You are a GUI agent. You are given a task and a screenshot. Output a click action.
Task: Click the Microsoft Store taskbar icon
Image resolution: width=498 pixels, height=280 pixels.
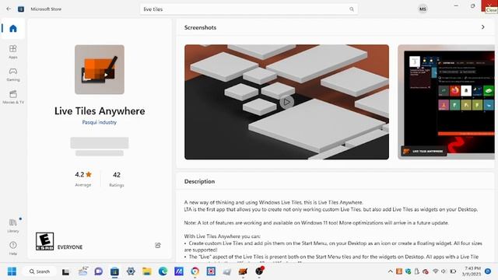114,271
